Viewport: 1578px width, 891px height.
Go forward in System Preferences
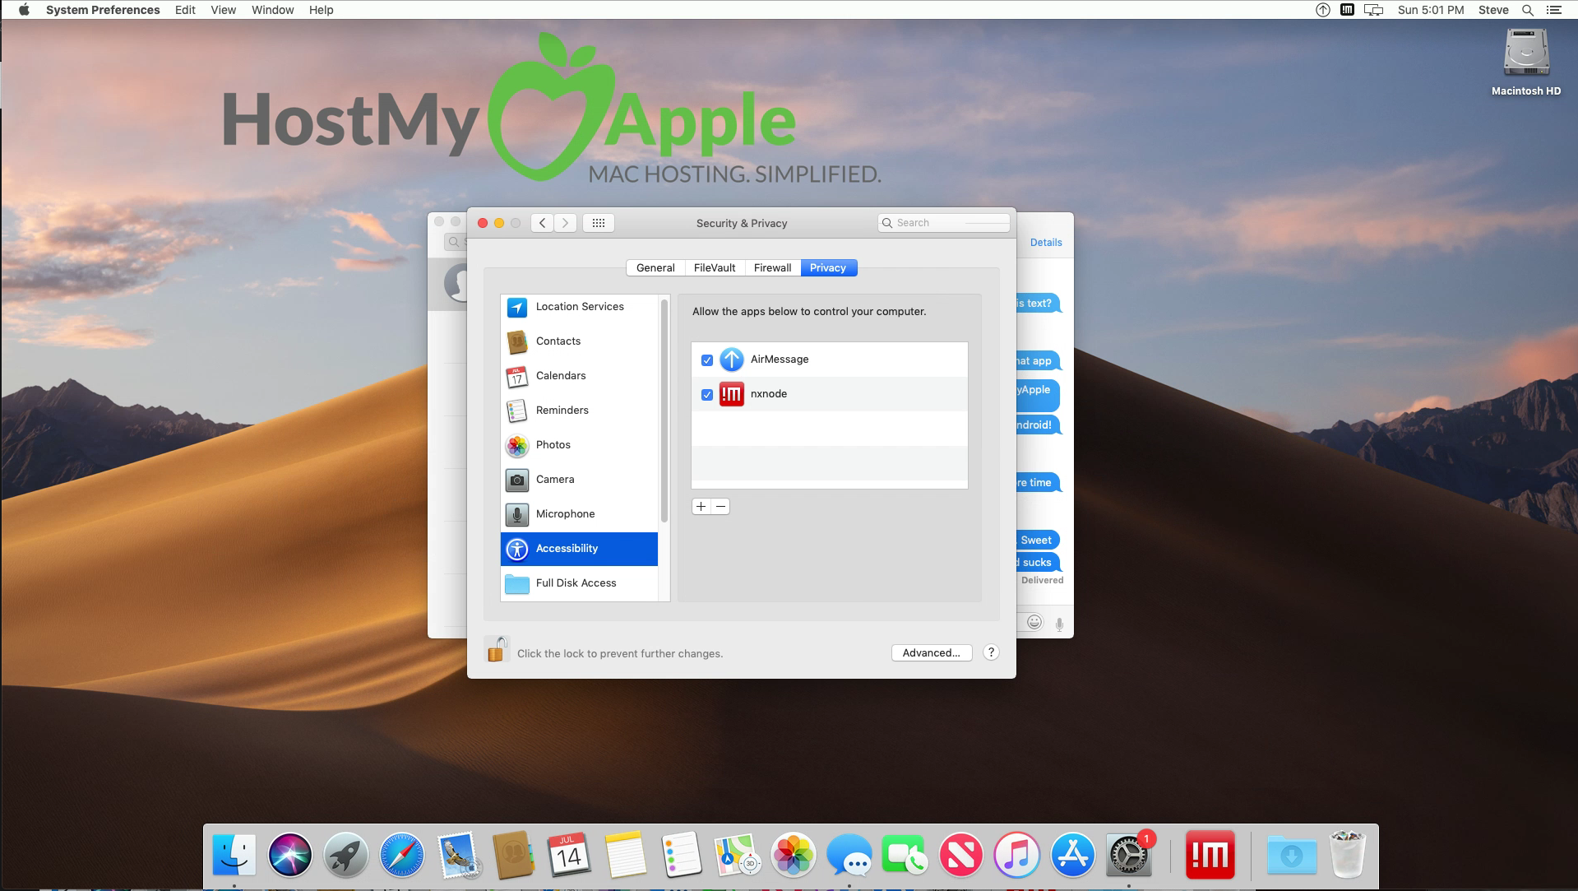click(565, 223)
